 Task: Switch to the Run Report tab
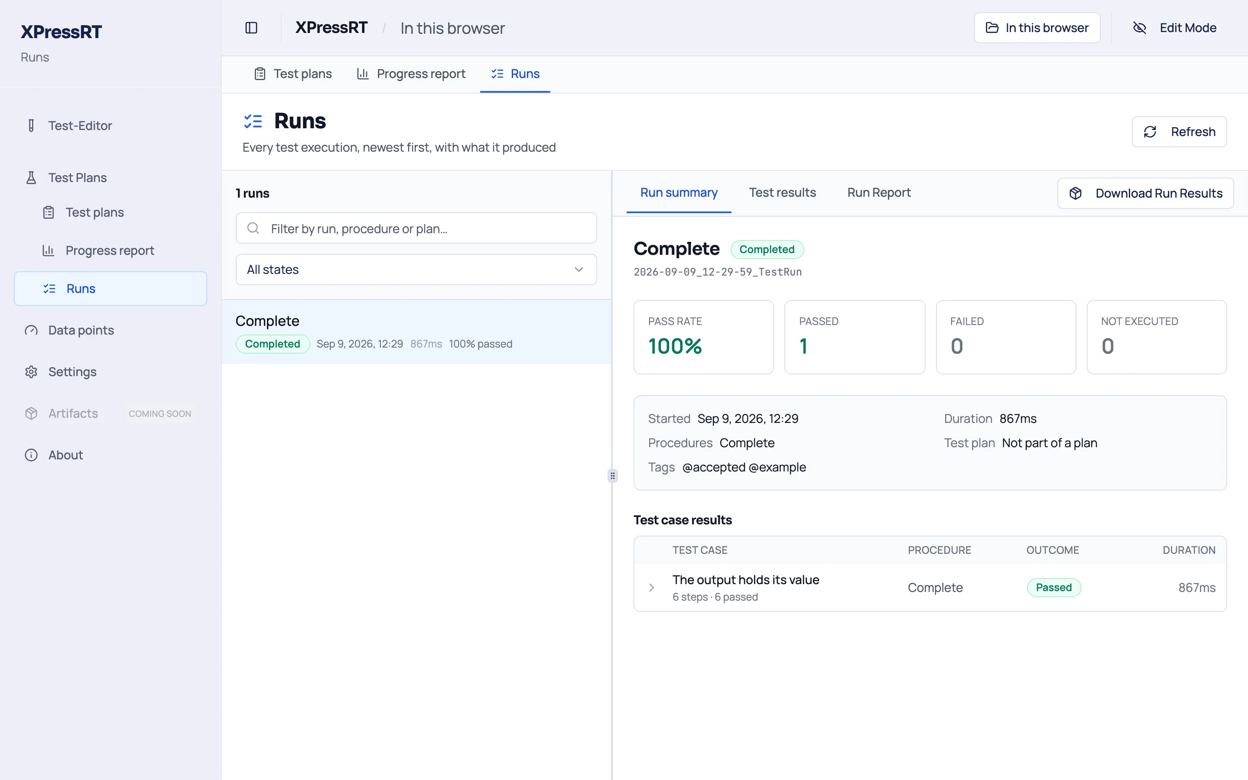tap(879, 192)
